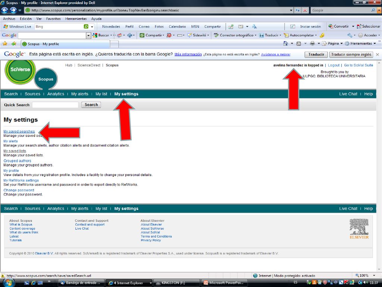Click Más información link
This screenshot has height=287, width=382.
point(188,54)
